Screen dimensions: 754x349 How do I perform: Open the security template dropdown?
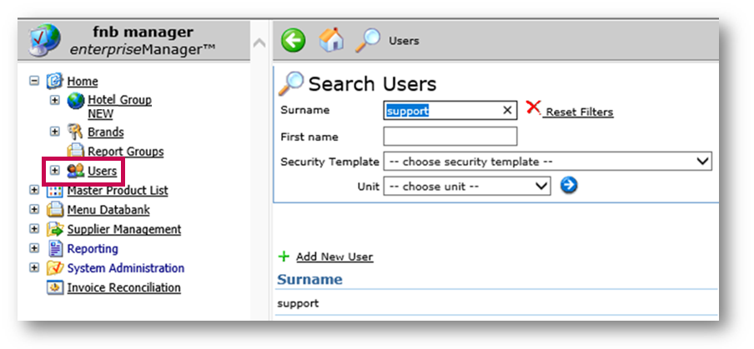click(546, 162)
